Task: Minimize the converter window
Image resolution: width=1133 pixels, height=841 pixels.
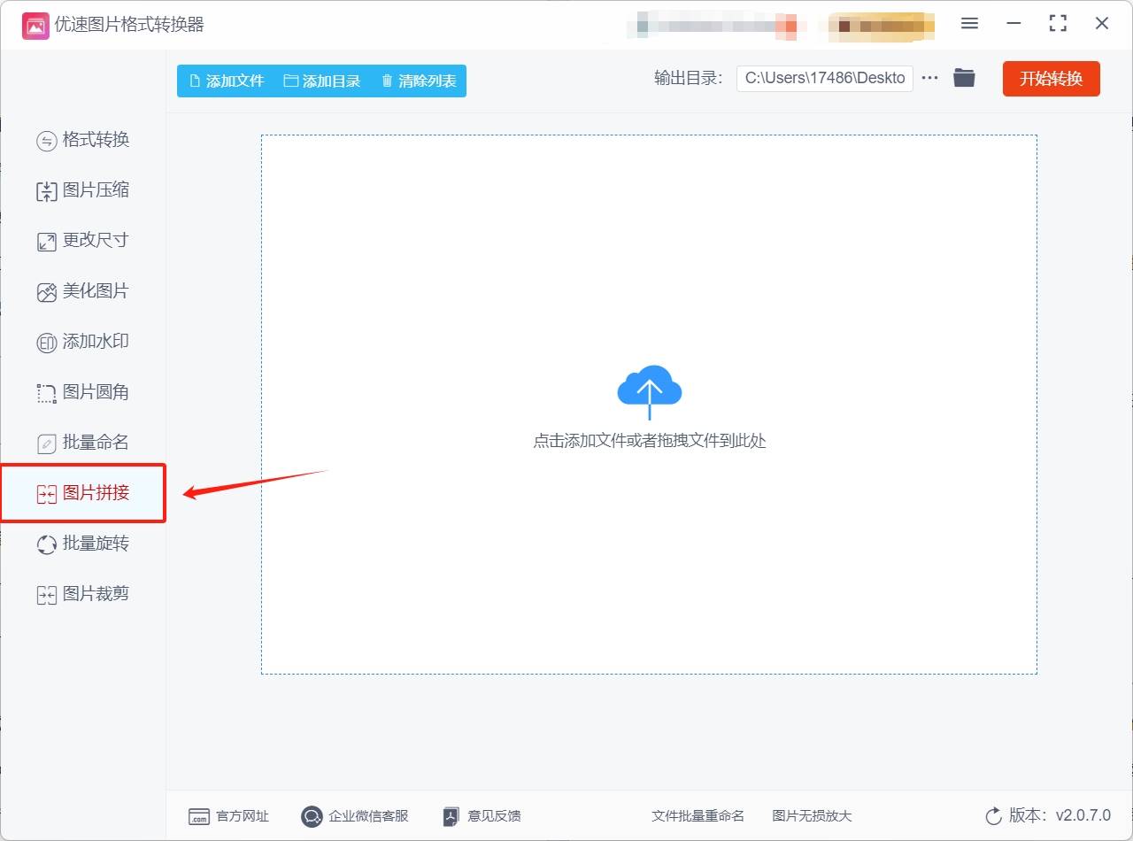Action: pos(1014,24)
